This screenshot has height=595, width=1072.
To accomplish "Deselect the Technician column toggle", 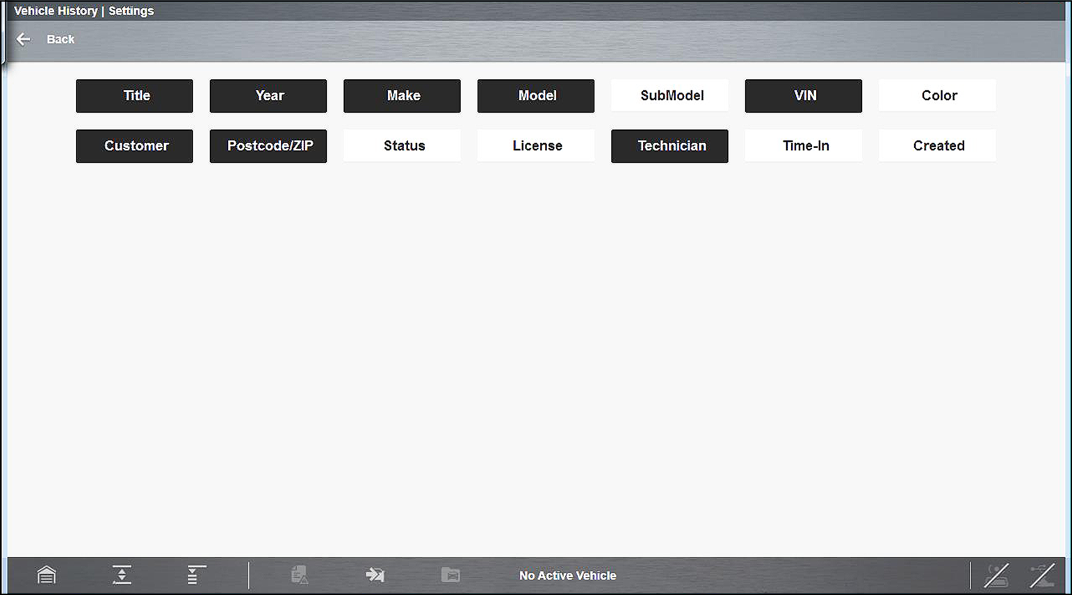I will click(669, 146).
